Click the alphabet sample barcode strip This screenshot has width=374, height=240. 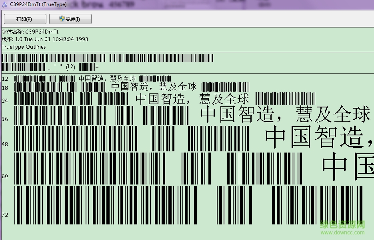click(x=108, y=58)
